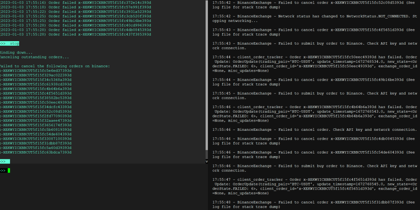Select 17:55:46 log 'Failed to cancel order' ending fc54de604393d

314,155
